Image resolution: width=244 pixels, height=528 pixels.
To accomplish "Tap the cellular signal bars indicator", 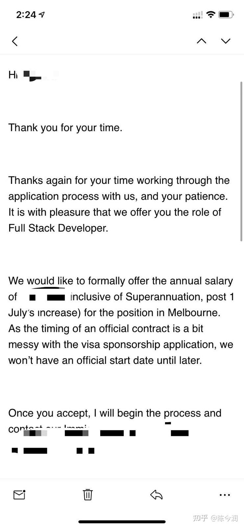I will click(x=198, y=15).
